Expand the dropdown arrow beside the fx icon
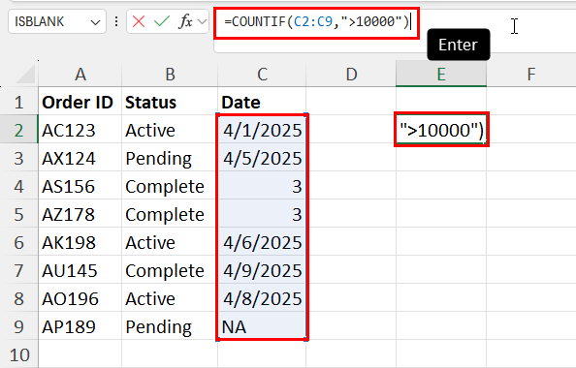Viewport: 576px width, 368px height. click(202, 21)
